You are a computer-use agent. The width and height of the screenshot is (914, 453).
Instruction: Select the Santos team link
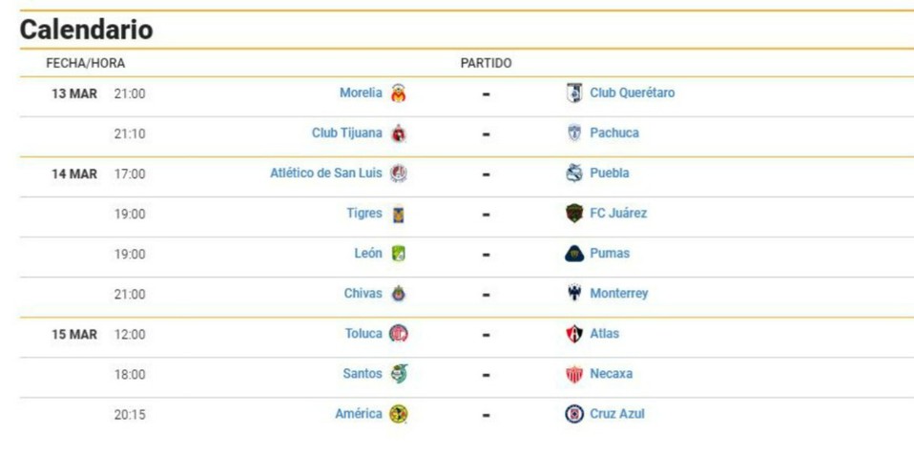tap(363, 374)
